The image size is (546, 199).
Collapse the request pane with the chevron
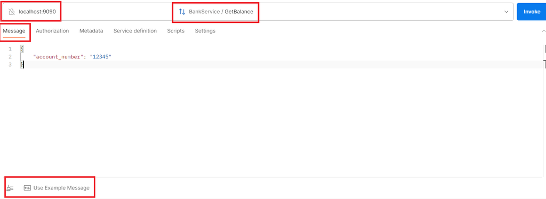click(543, 31)
